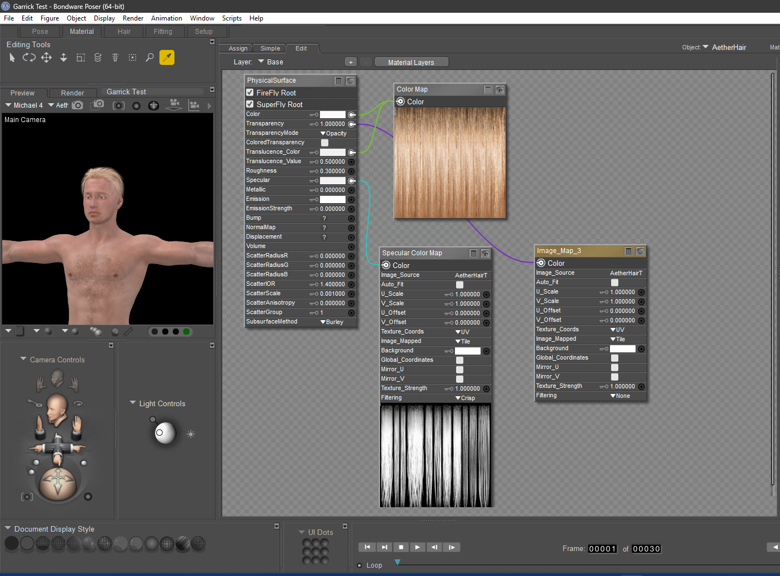Click the Assign tab button
Image resolution: width=780 pixels, height=576 pixels.
pyautogui.click(x=238, y=48)
